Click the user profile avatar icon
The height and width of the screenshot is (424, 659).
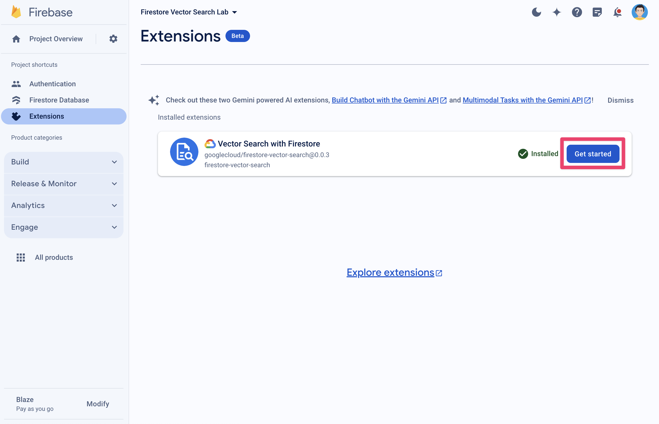[x=641, y=12]
